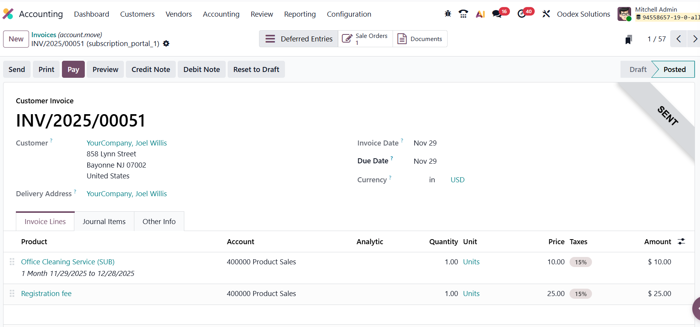Switch to the Journal Items tab
Viewport: 700px width, 327px height.
point(104,221)
